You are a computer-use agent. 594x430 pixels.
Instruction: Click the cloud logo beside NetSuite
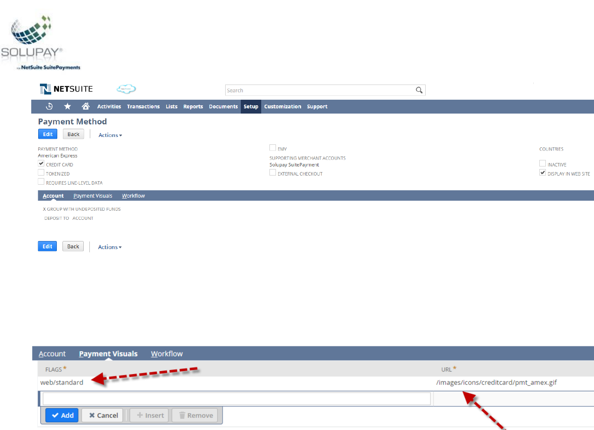point(126,89)
